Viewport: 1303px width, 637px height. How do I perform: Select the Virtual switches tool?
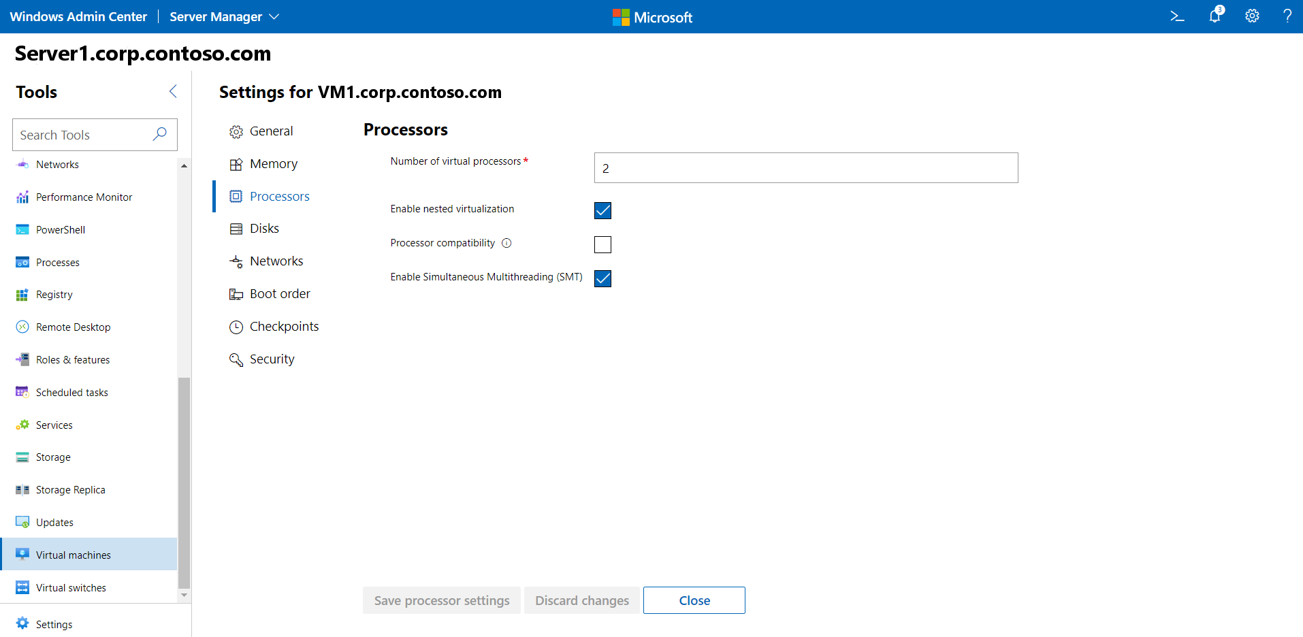click(x=71, y=587)
